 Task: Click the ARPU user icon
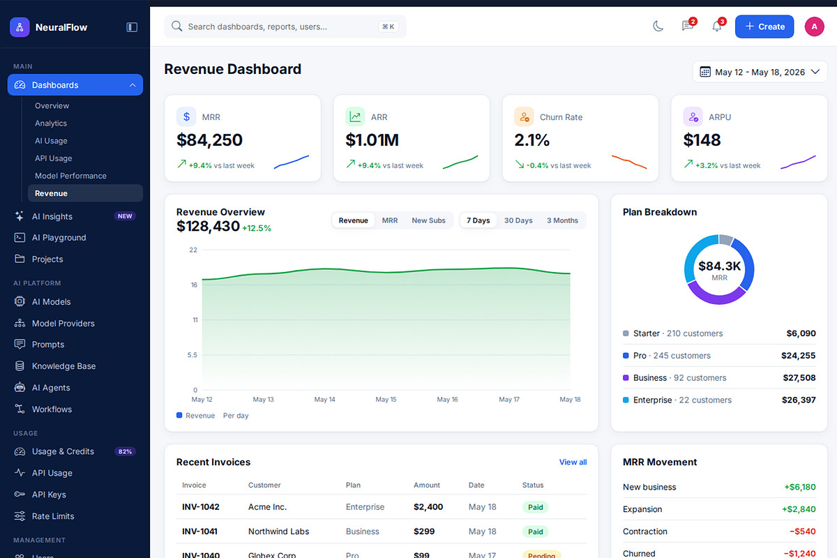693,116
